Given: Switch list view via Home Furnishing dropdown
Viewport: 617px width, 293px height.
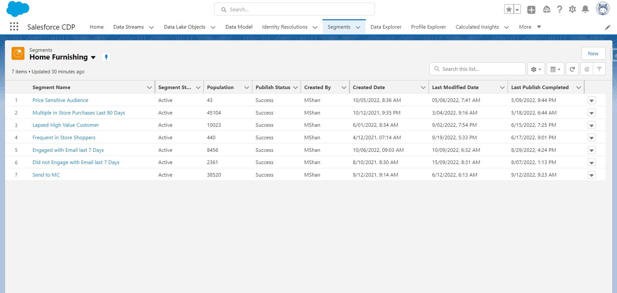Looking at the screenshot, I should pyautogui.click(x=93, y=58).
